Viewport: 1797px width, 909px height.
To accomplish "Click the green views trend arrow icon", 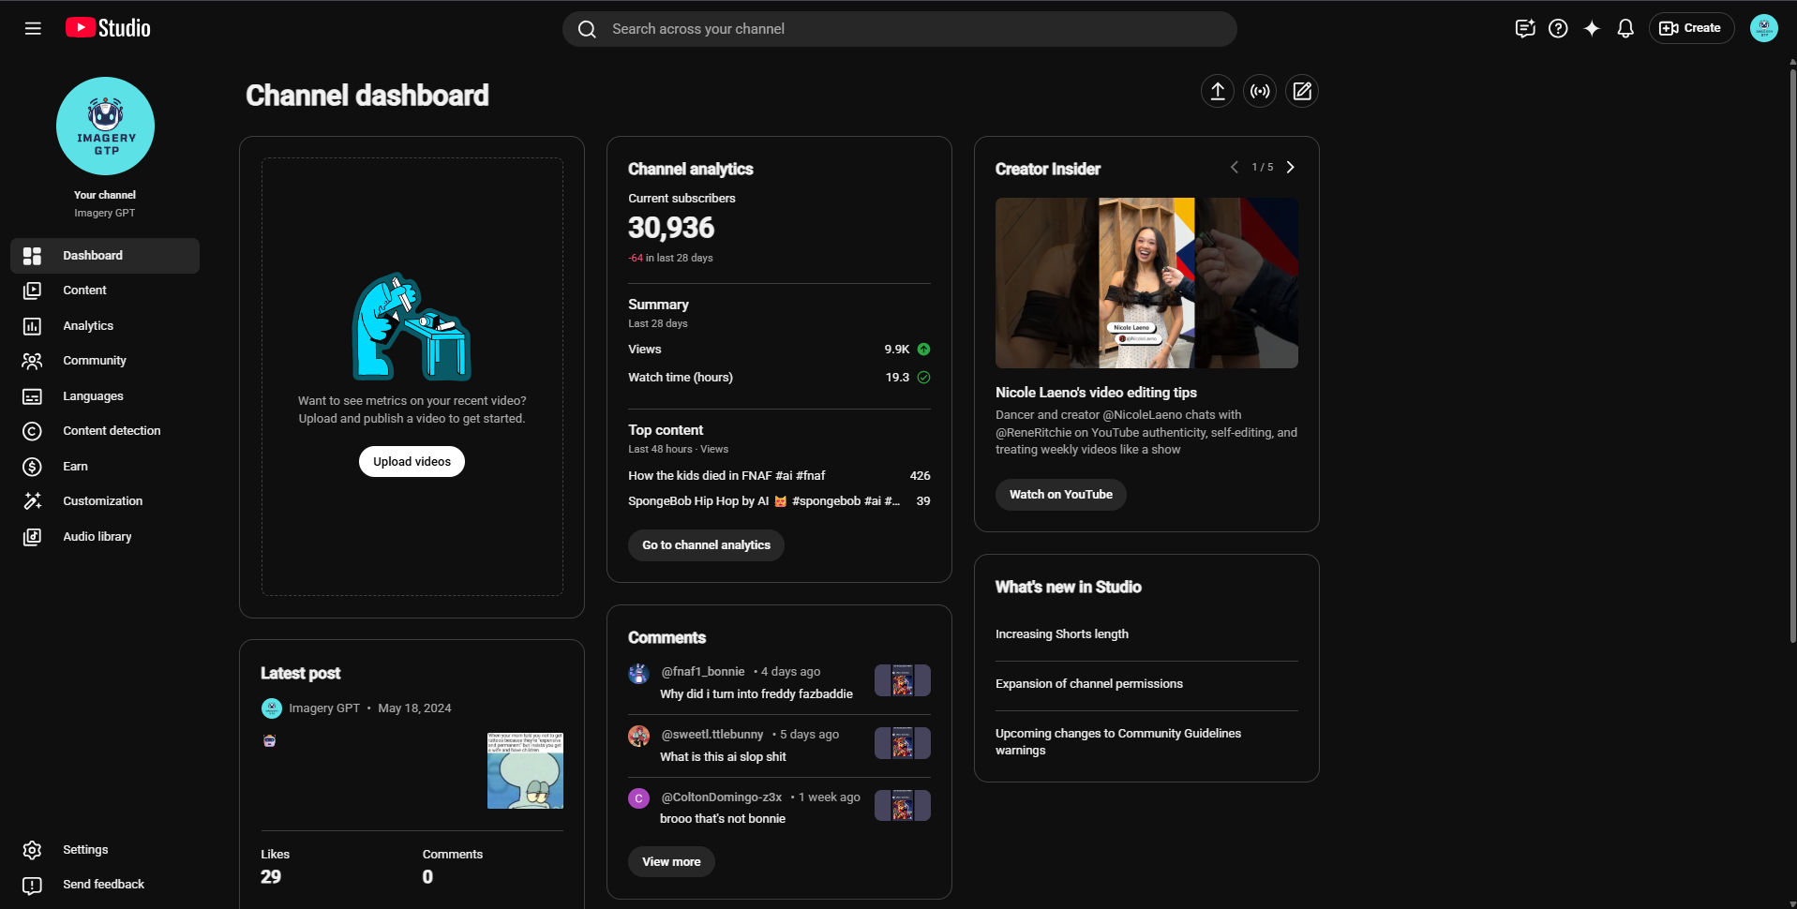I will coord(923,350).
